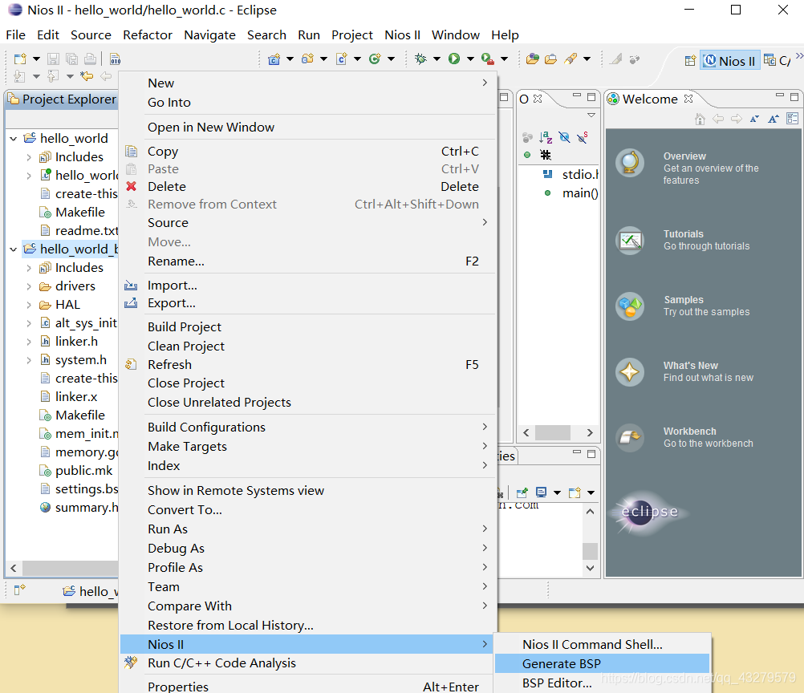Open the Open Console dropdown arrow
The width and height of the screenshot is (804, 693).
click(591, 492)
